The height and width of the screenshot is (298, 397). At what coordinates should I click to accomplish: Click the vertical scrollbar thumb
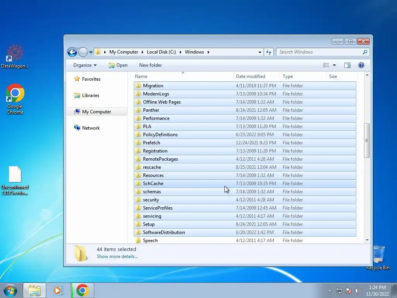pyautogui.click(x=367, y=140)
